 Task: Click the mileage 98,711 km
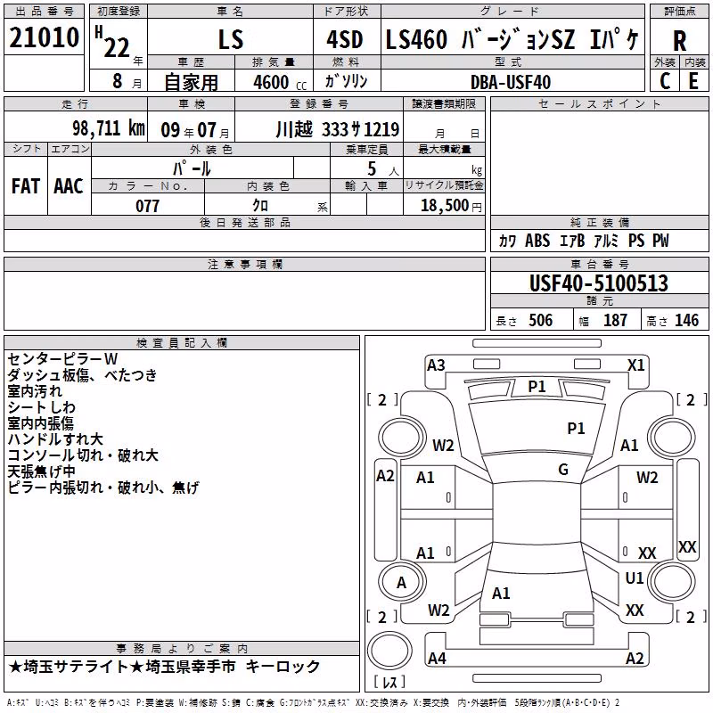click(109, 128)
